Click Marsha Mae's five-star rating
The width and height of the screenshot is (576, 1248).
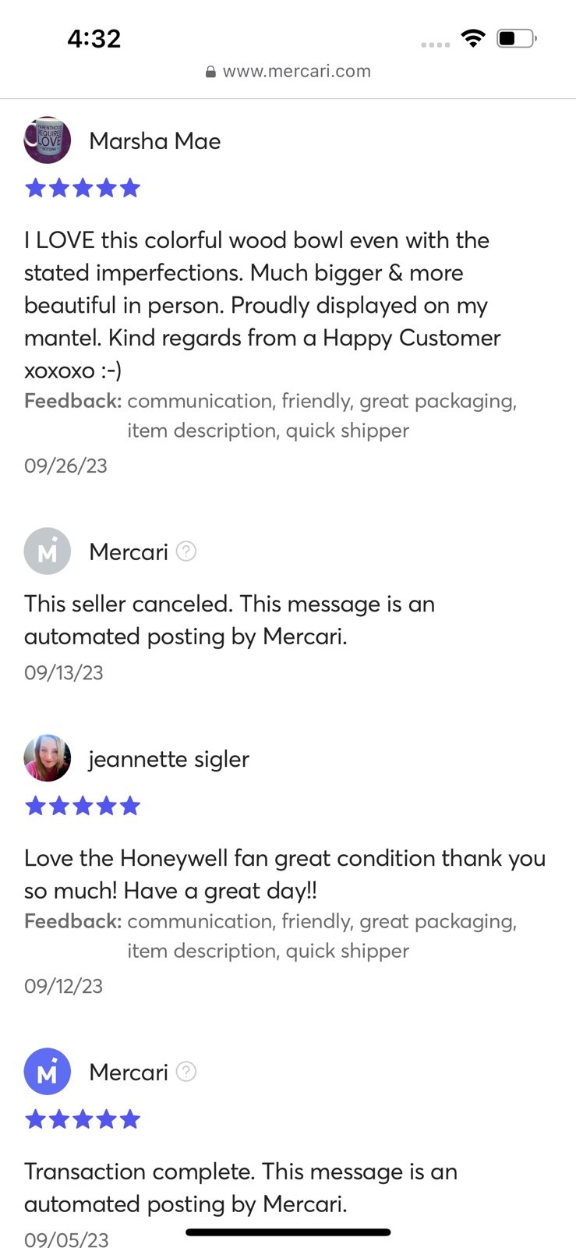click(x=83, y=188)
